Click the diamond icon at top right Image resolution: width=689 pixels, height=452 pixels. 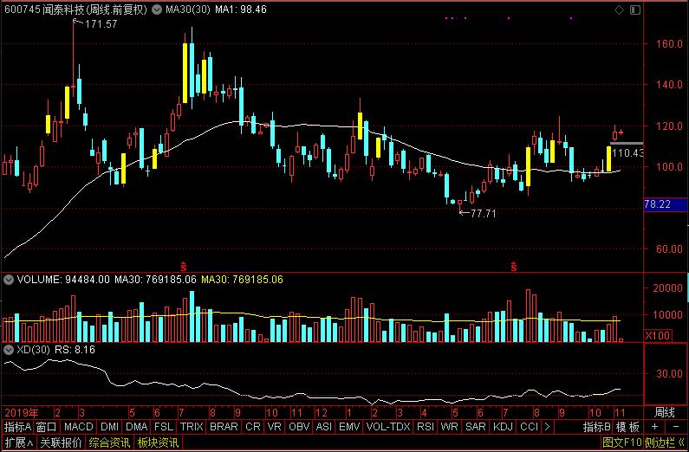point(619,10)
